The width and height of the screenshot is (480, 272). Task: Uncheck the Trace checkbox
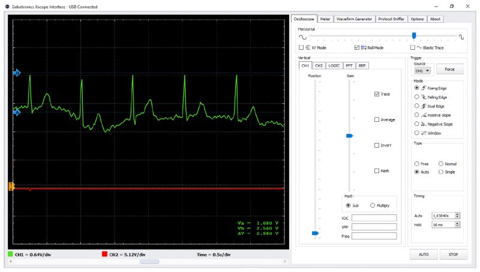click(x=377, y=94)
